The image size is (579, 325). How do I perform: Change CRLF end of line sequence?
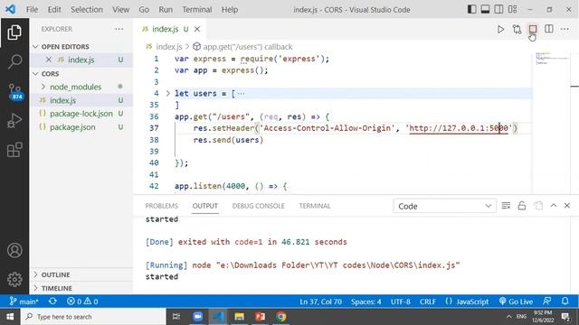pyautogui.click(x=428, y=301)
